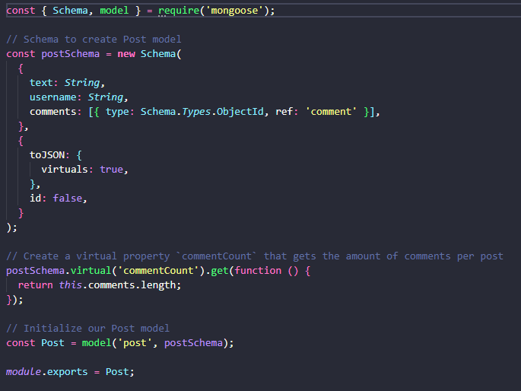The height and width of the screenshot is (391, 521).
Task: Click the return keyword
Action: (35, 285)
